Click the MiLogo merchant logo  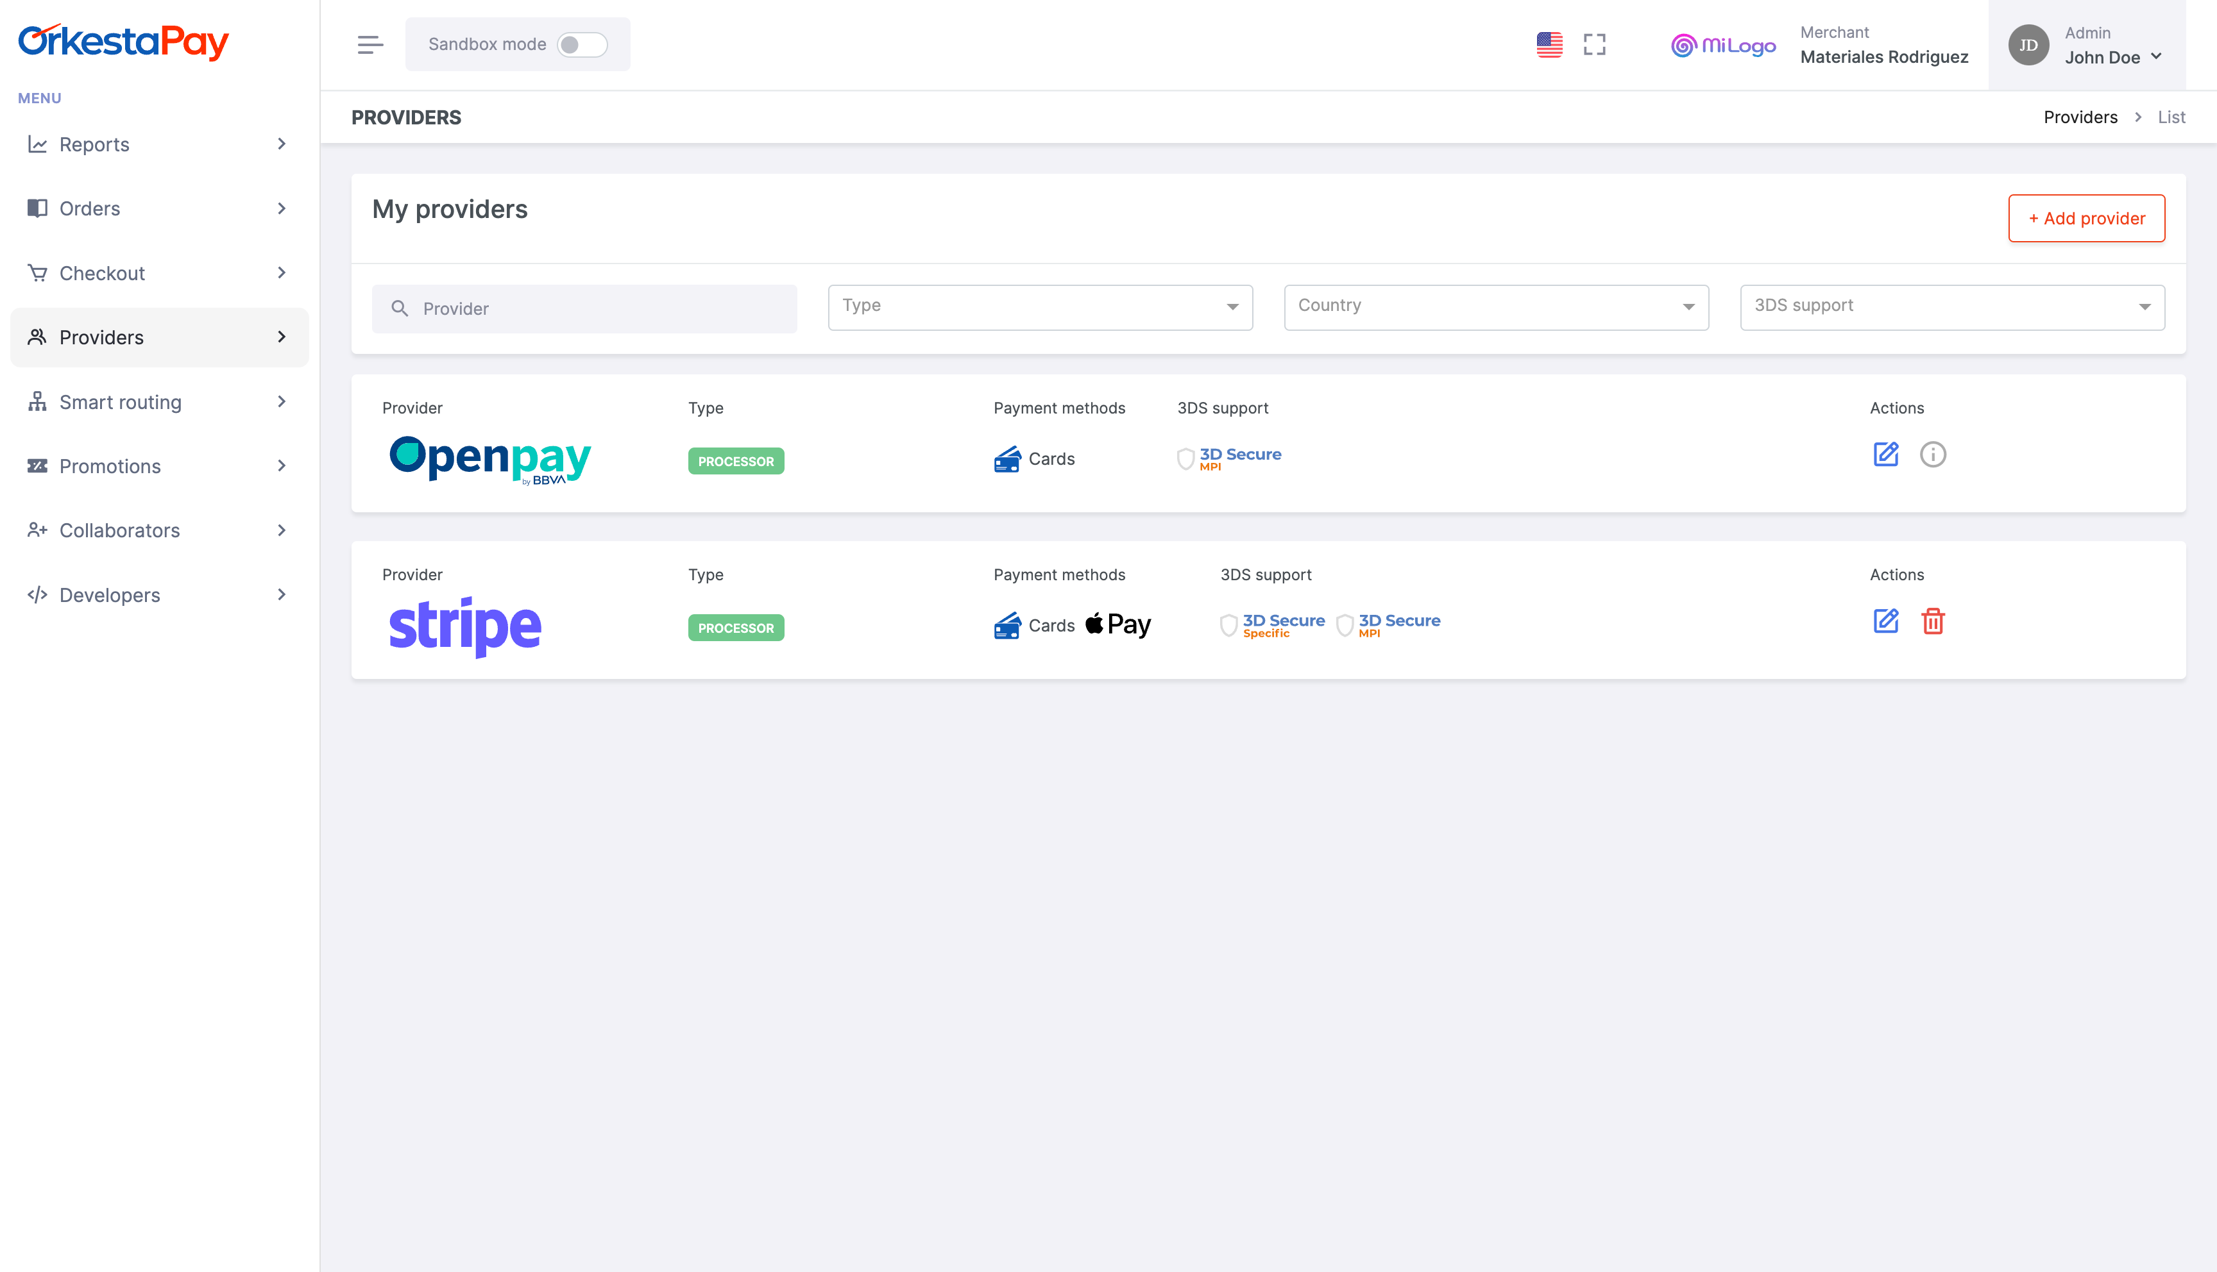click(x=1723, y=44)
